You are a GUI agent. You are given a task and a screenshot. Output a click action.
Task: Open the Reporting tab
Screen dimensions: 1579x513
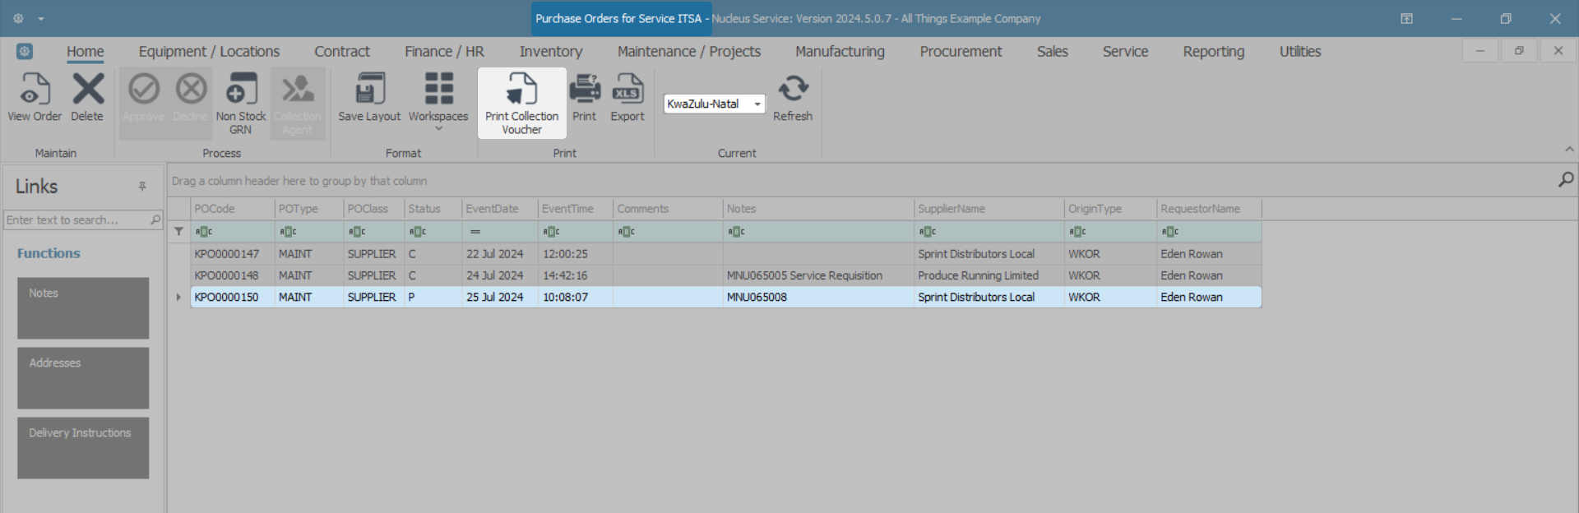coord(1213,51)
